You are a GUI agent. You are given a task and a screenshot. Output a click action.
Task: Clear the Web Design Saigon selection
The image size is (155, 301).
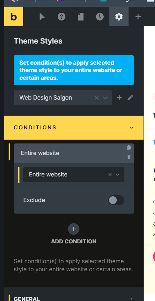pyautogui.click(x=97, y=98)
